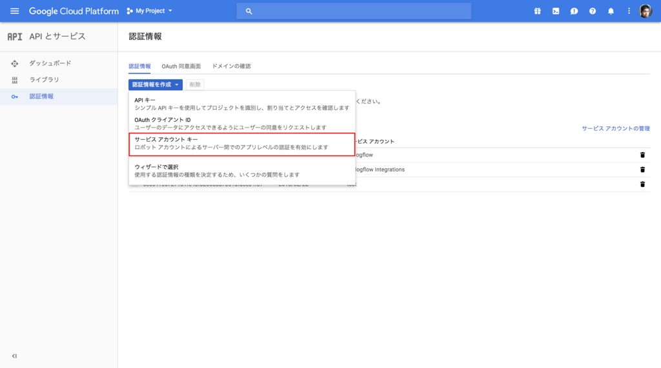Open the hamburger navigation menu
Image resolution: width=661 pixels, height=368 pixels.
pos(14,11)
